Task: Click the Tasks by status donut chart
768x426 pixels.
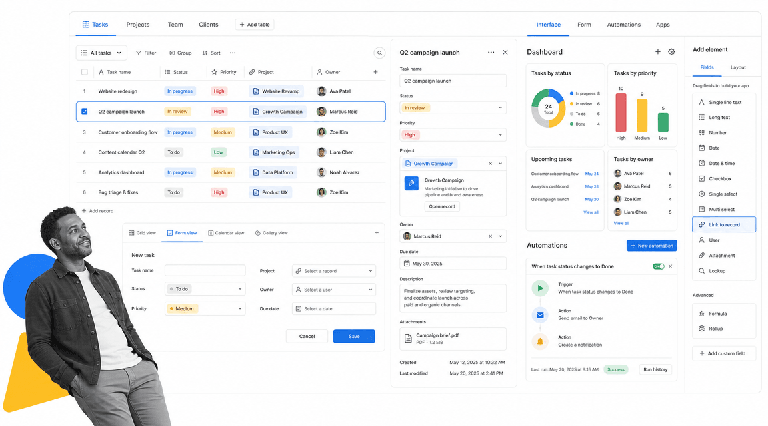Action: pyautogui.click(x=548, y=108)
